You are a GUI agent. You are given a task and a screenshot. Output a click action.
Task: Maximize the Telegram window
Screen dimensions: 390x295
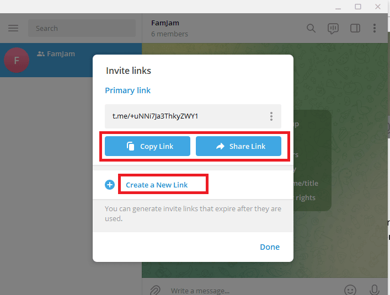click(357, 7)
